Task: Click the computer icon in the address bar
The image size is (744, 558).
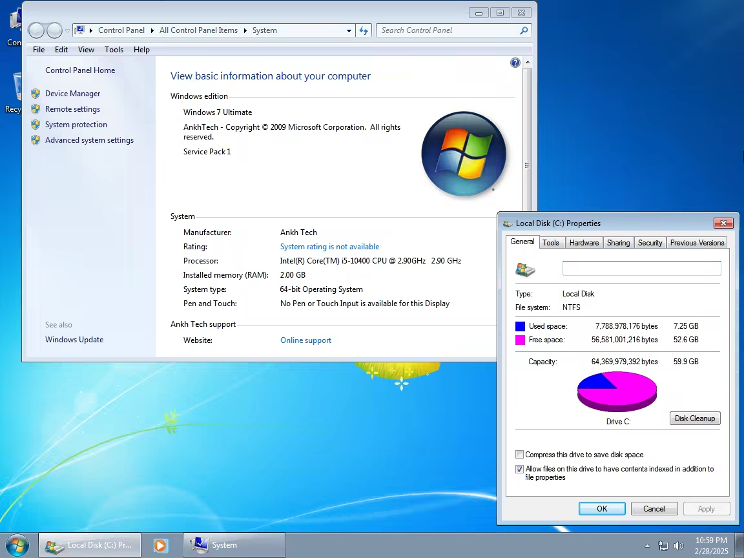Action: coord(79,30)
